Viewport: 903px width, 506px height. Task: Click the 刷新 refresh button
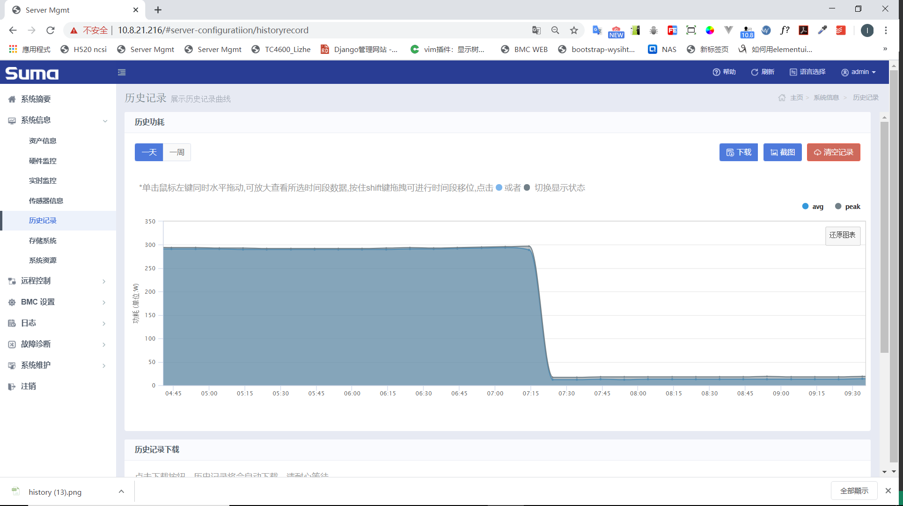763,72
